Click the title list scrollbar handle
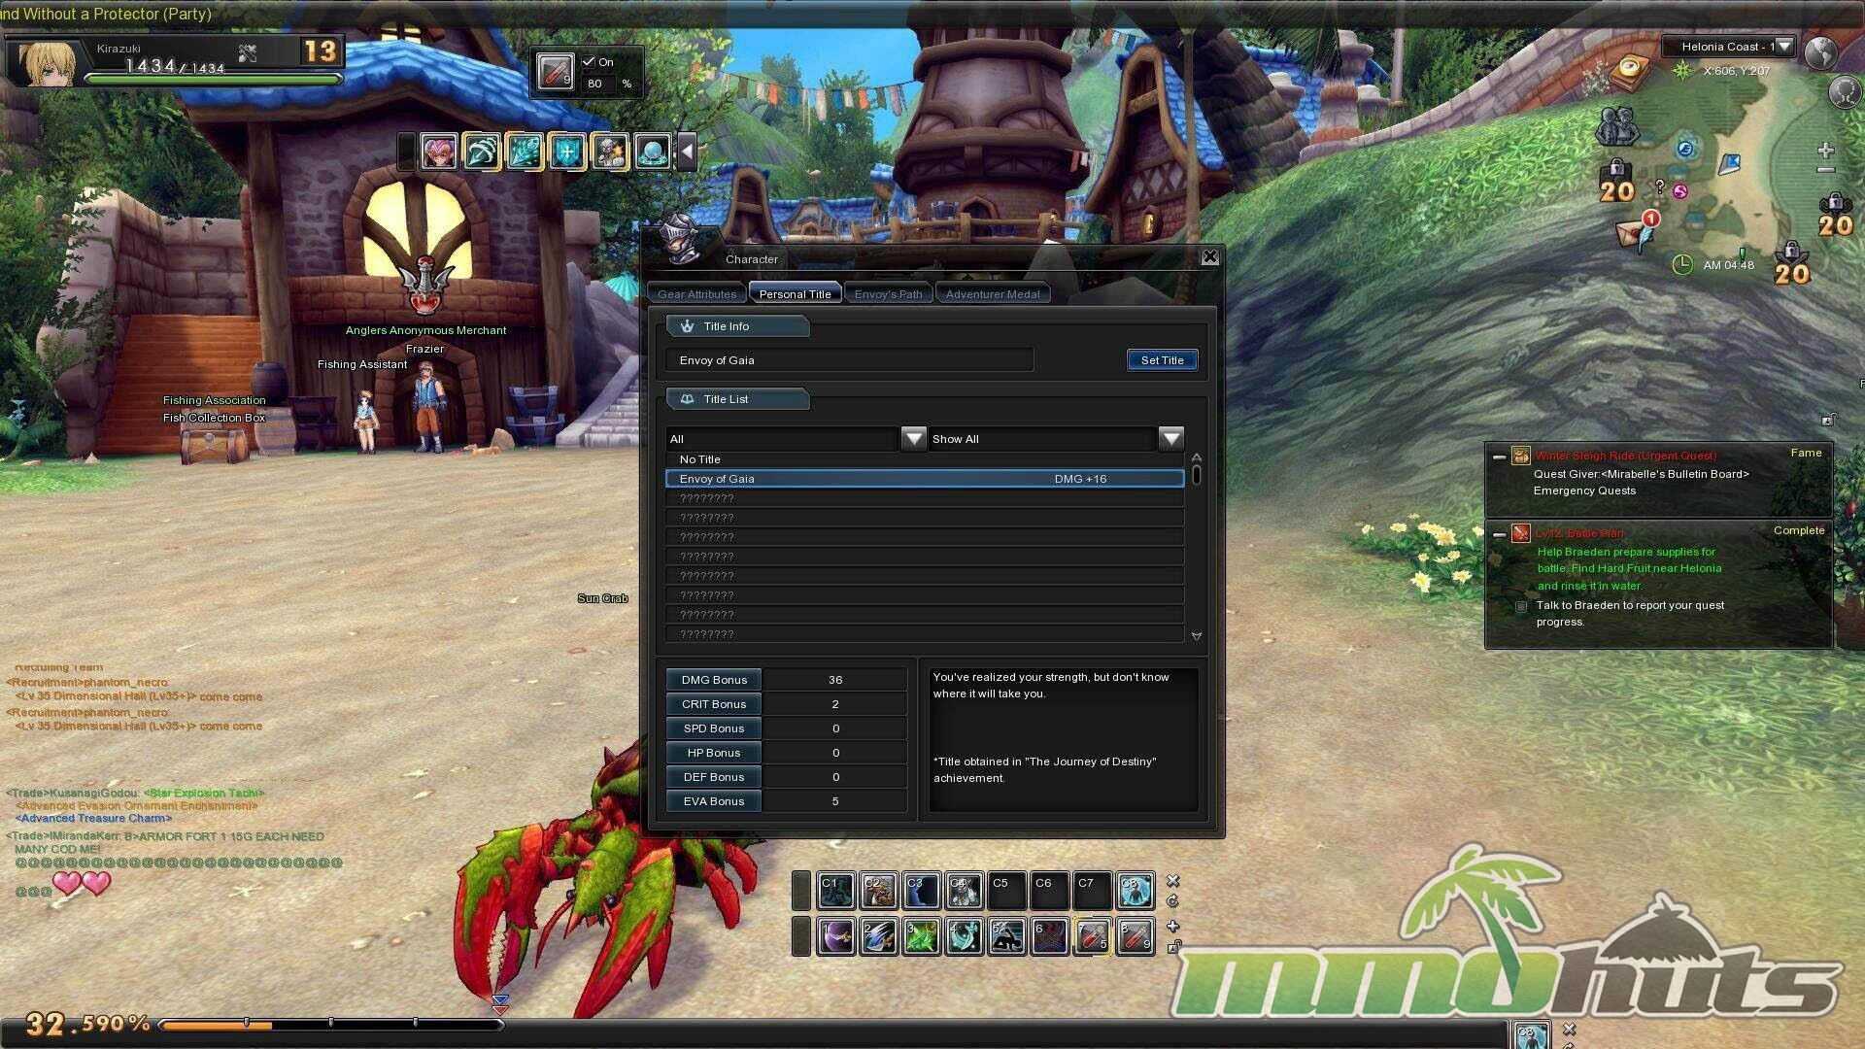Screen dimensions: 1865x1049 click(x=1197, y=475)
